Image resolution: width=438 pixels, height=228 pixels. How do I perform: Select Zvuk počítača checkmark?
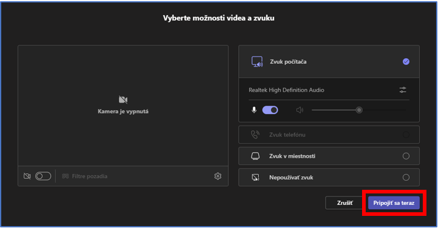click(x=406, y=62)
